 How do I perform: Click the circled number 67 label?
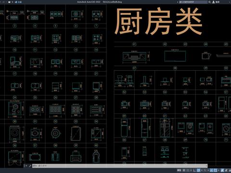coord(145,140)
